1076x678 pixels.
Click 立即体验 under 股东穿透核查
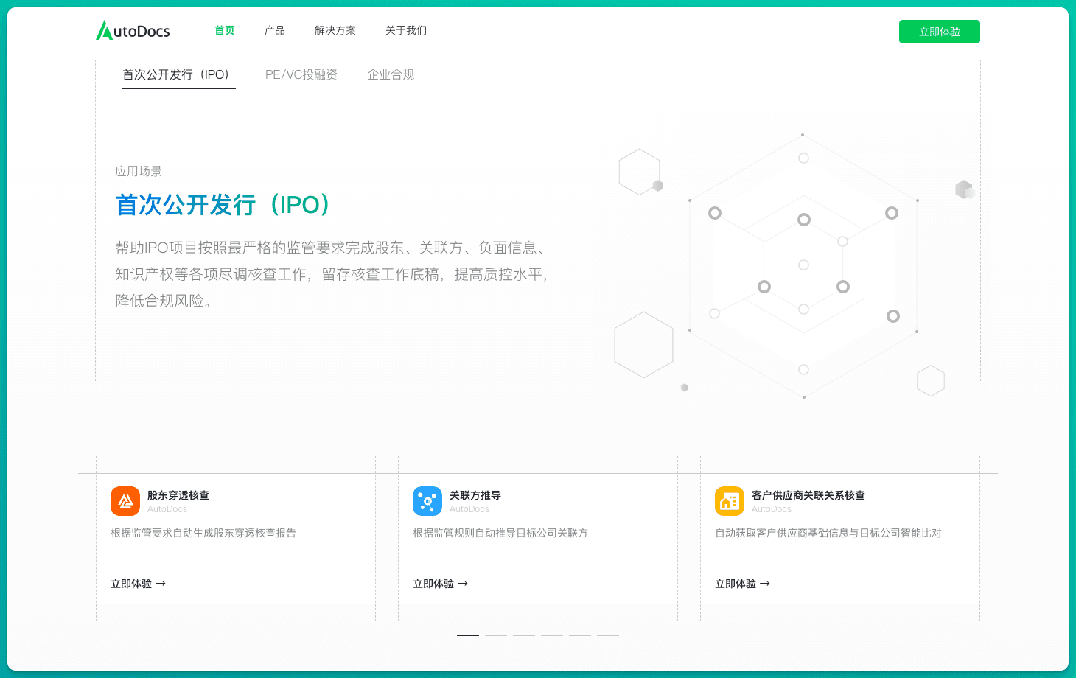tap(139, 584)
